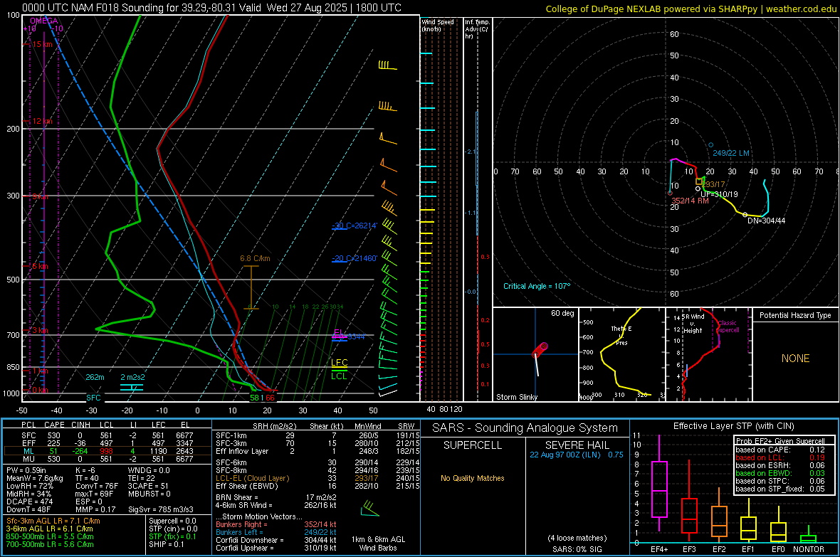Select the "6.8 C/km" lapse rate label
The image size is (840, 557).
255,258
